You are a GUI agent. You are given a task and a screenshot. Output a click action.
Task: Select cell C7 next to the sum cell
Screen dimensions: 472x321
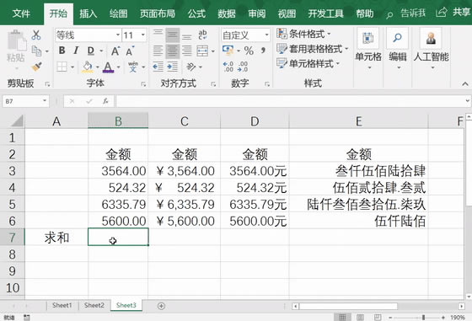coord(185,237)
